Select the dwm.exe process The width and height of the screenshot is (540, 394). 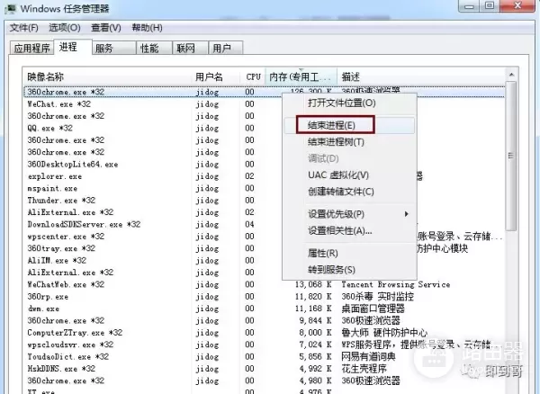43,309
